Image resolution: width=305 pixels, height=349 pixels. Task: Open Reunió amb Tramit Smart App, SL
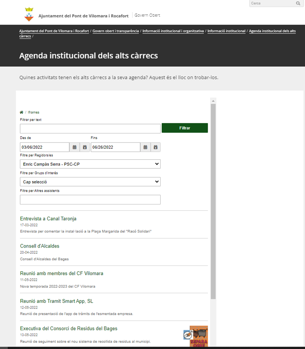click(57, 301)
